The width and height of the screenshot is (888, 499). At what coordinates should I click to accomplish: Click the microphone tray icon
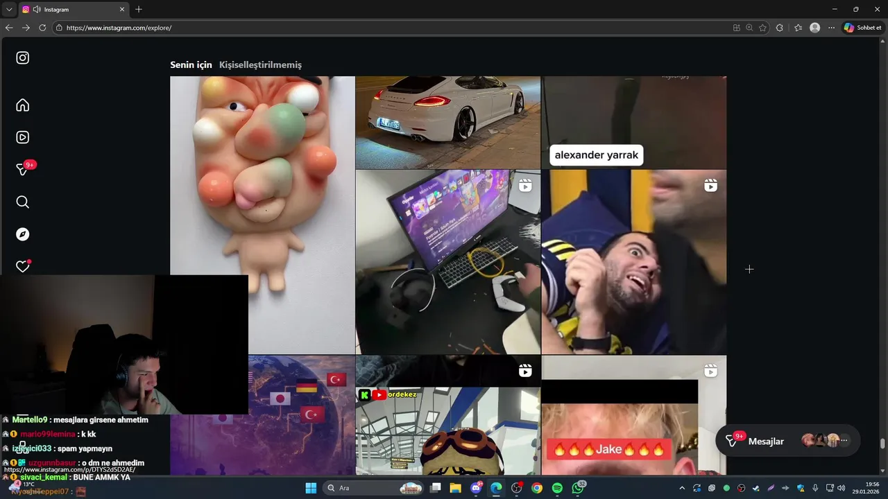[x=815, y=488]
